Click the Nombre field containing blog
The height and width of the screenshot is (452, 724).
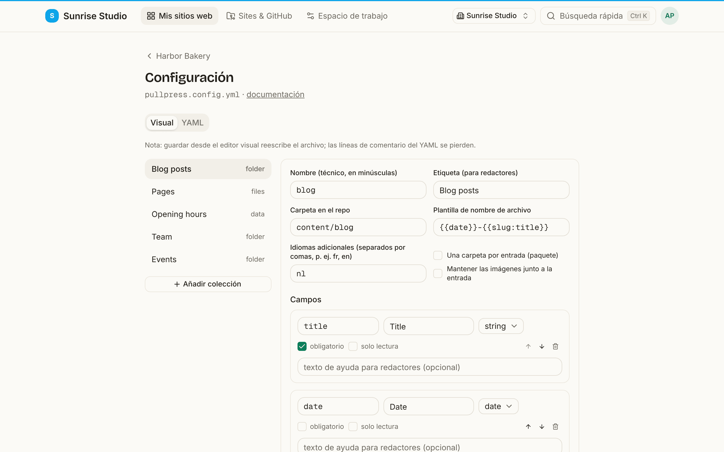[358, 190]
